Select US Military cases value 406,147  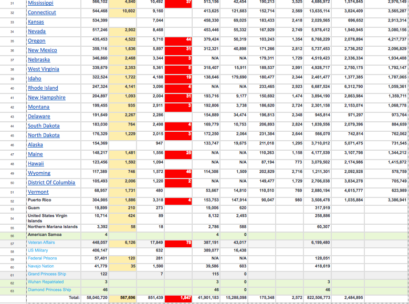pyautogui.click(x=100, y=250)
